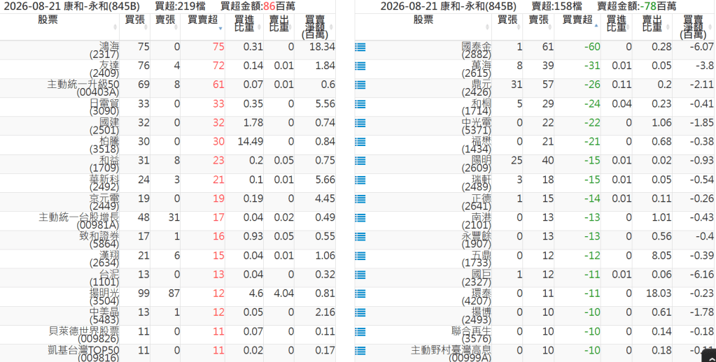Select 主動統一台股增長 (00981A) name
The width and height of the screenshot is (716, 362).
tap(79, 221)
